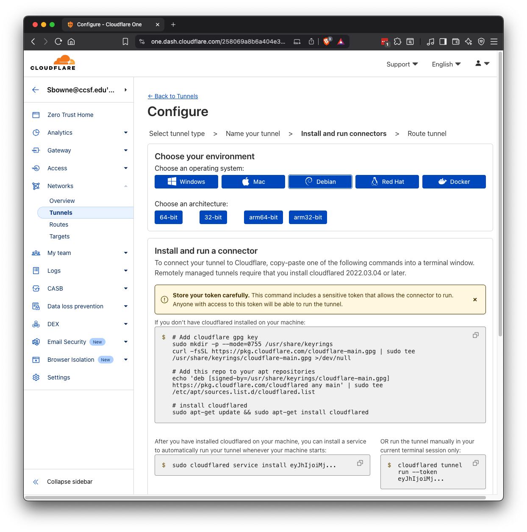Select the Windows operating system

186,182
